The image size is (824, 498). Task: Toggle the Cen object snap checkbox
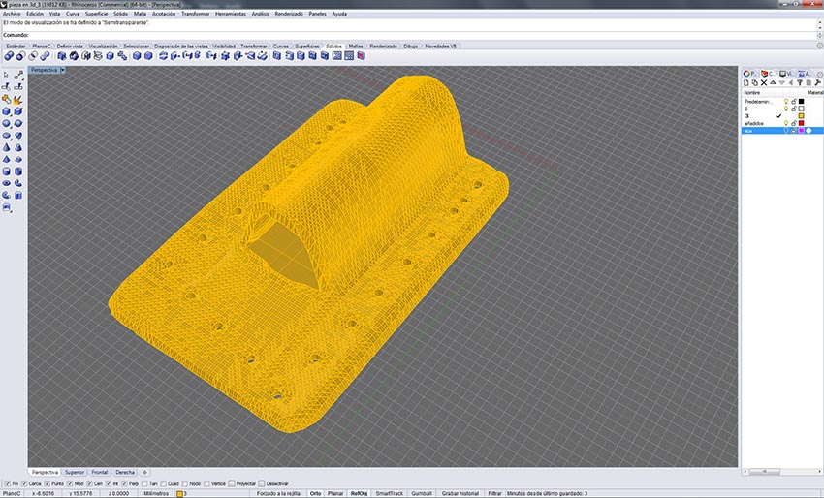(89, 483)
